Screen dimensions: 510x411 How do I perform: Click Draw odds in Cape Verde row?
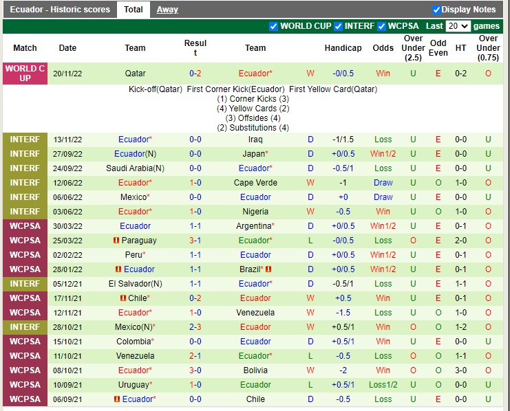tap(383, 183)
